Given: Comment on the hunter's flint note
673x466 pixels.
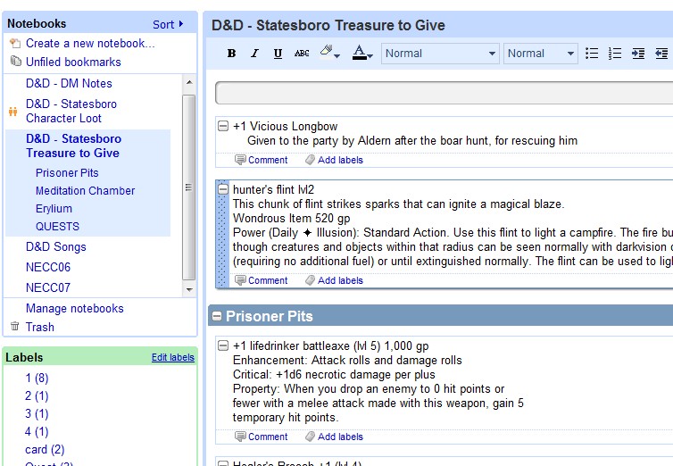Looking at the screenshot, I should click(262, 280).
